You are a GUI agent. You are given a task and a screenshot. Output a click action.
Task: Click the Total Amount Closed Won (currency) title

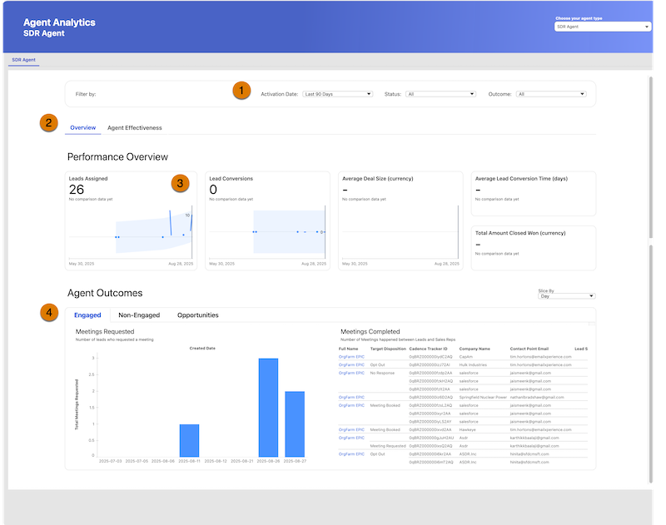coord(520,233)
